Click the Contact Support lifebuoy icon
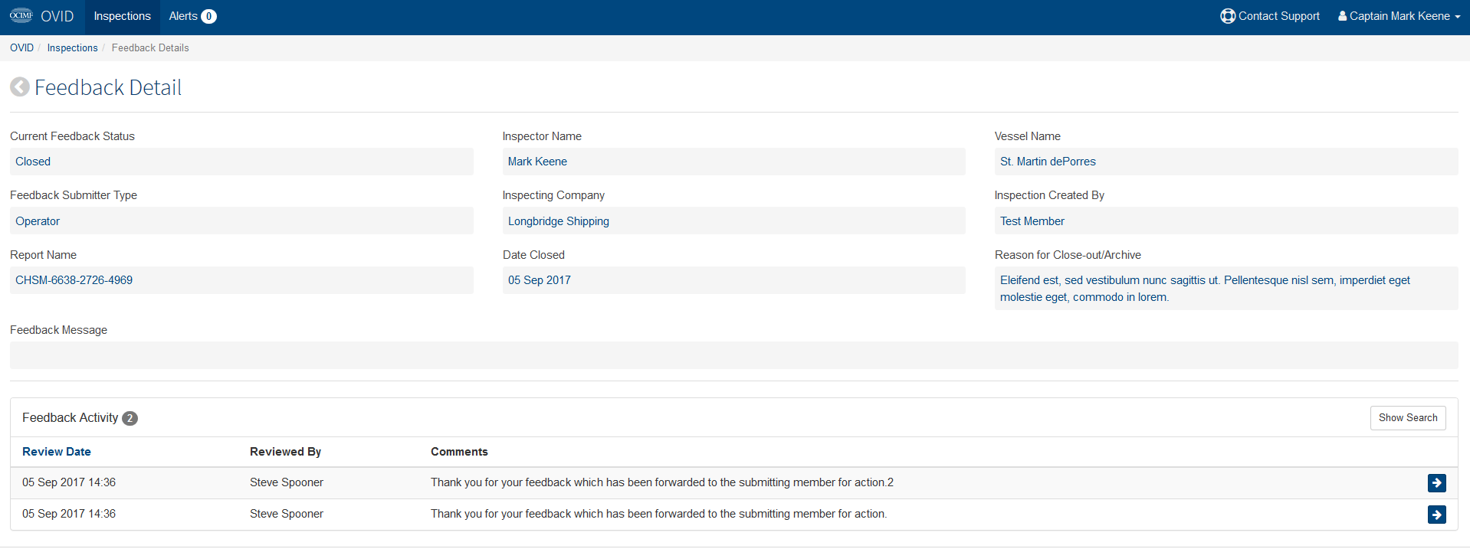 tap(1228, 16)
